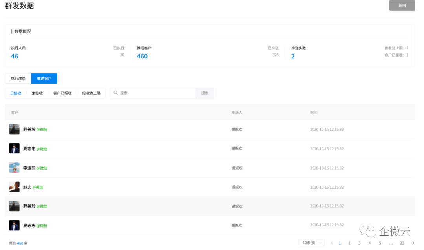Filter by 客户已拒收 status
Image resolution: width=424 pixels, height=250 pixels.
point(62,93)
